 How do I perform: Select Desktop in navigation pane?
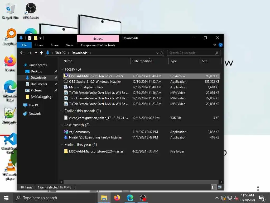(36, 71)
